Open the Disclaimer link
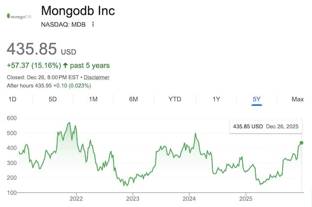312x207 pixels. click(x=96, y=78)
